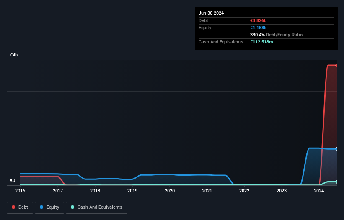
Task: Click the €3.826b debt value
Action: pyautogui.click(x=258, y=20)
